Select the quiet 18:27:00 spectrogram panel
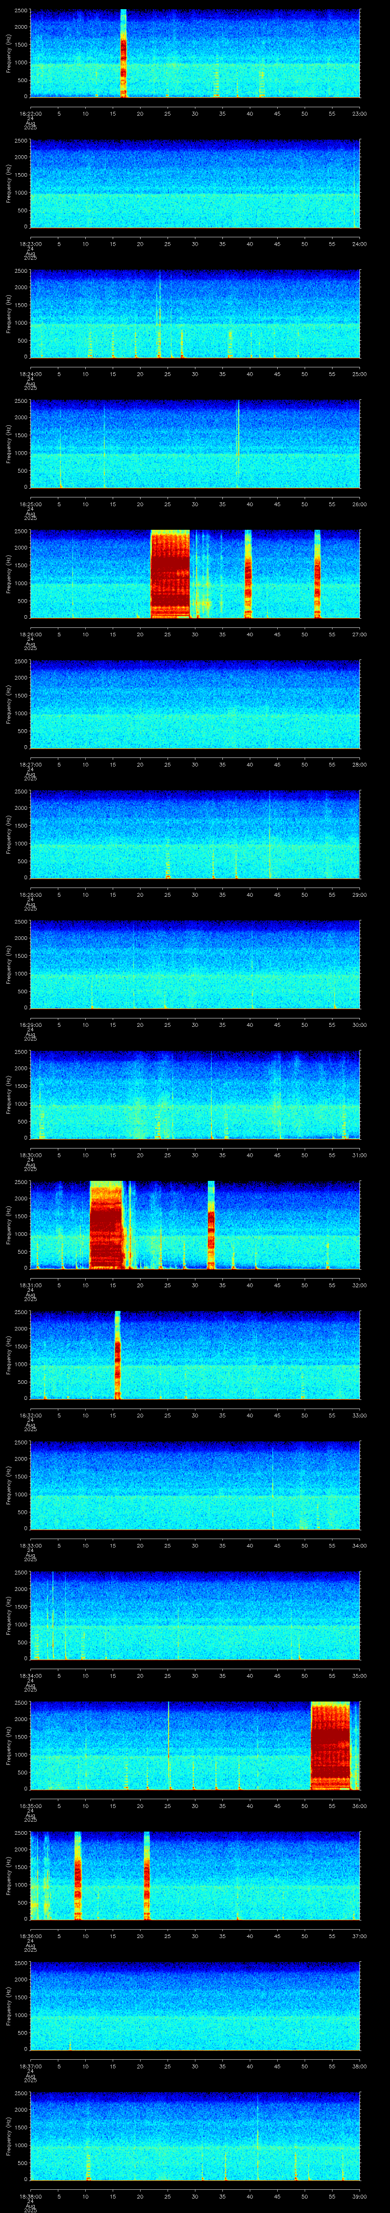The height and width of the screenshot is (2213, 390). click(x=195, y=704)
